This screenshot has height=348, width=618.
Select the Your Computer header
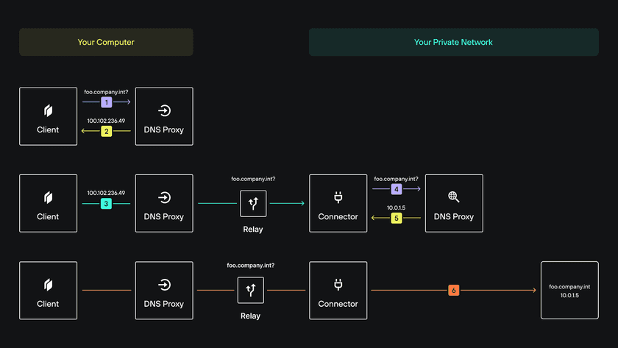pyautogui.click(x=106, y=42)
